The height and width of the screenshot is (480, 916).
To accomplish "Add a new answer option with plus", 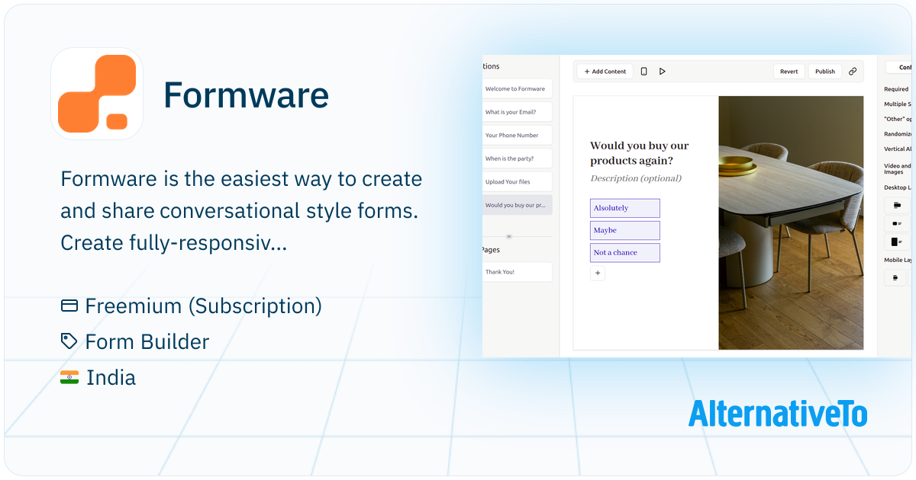I will pyautogui.click(x=598, y=273).
